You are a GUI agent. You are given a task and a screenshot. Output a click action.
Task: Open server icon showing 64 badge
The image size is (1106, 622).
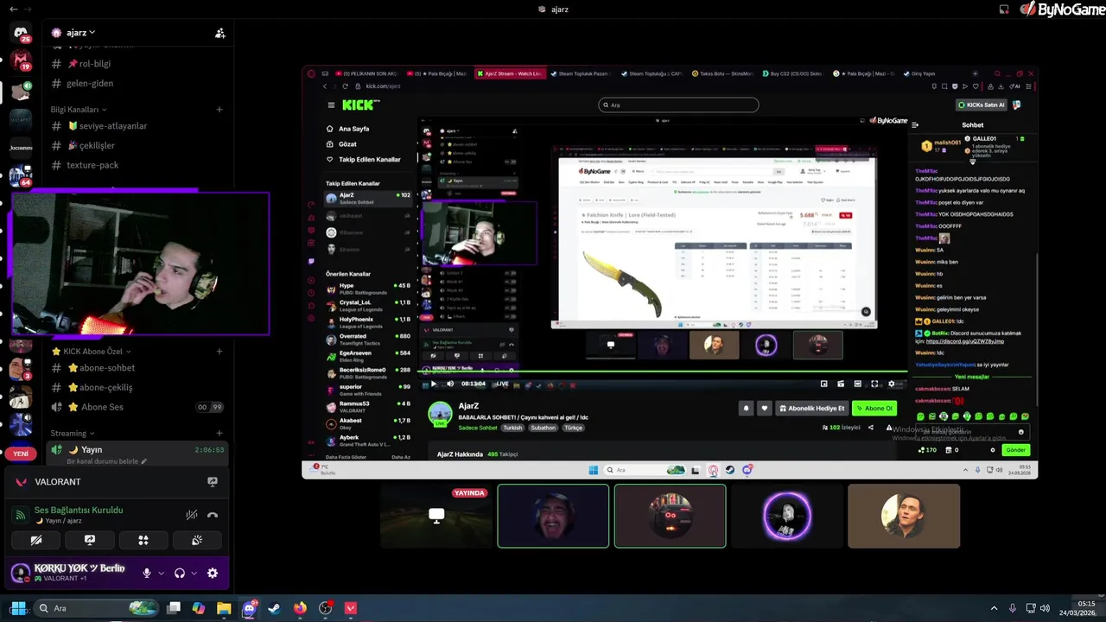[x=21, y=175]
